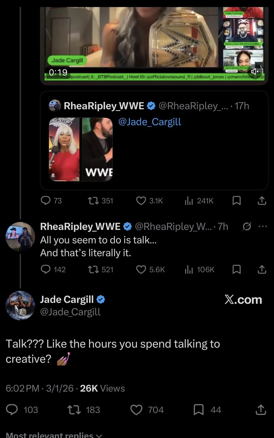Repost Jade Cargill's tweet with 183 reposts
The height and width of the screenshot is (438, 274).
74,410
